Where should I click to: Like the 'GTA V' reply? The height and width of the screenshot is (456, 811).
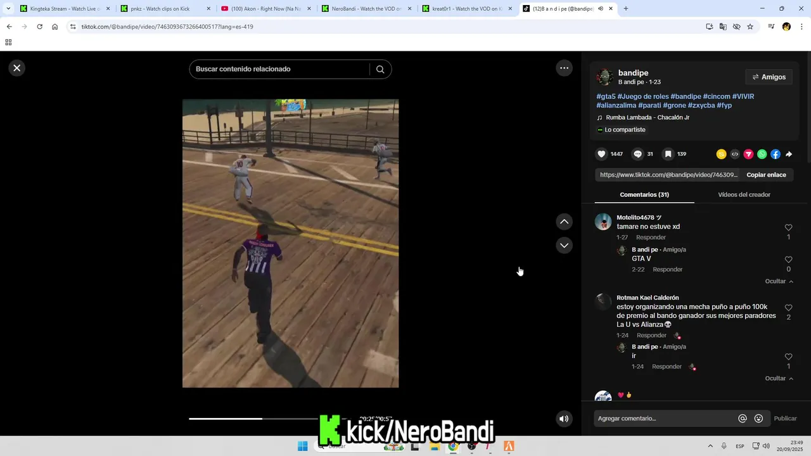coord(788,260)
